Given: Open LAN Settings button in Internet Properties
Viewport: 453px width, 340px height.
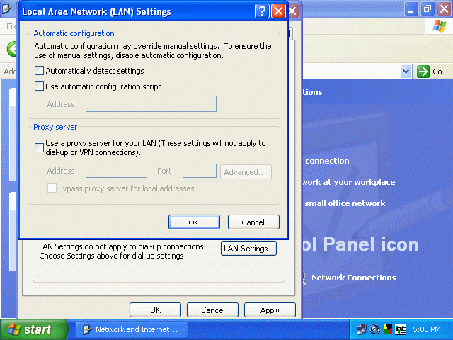Looking at the screenshot, I should pos(248,249).
